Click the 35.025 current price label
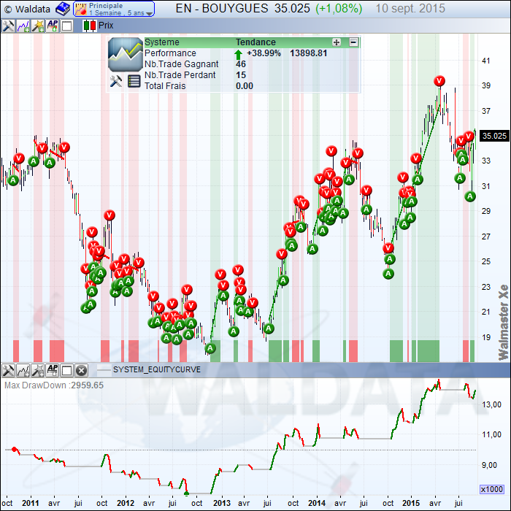Screen dimensions: 511x511 (494, 136)
